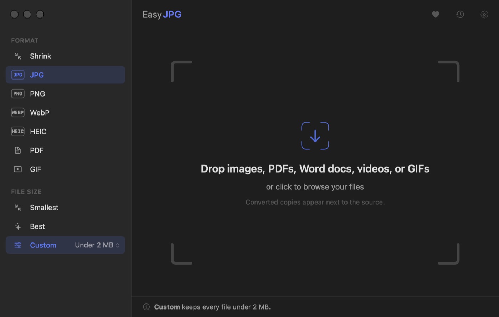The image size is (499, 317).
Task: Close the window with leftmost traffic light
Action: tap(14, 14)
